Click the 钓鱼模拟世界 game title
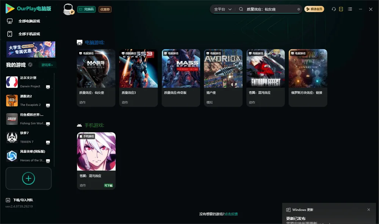 pyautogui.click(x=32, y=115)
